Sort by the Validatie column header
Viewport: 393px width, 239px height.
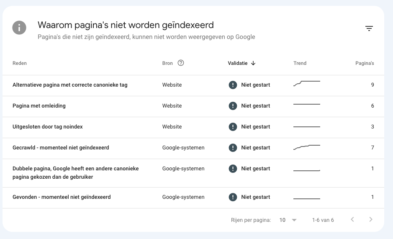tap(237, 63)
